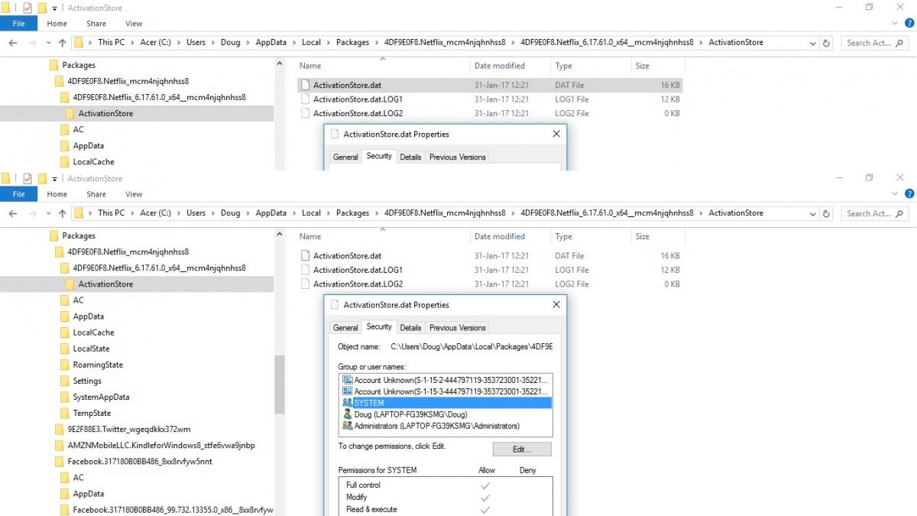
Task: Click the Doug user icon in the names list
Action: coord(348,414)
